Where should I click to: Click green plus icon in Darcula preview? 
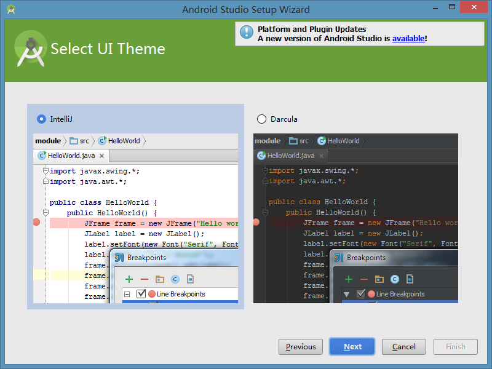click(349, 279)
